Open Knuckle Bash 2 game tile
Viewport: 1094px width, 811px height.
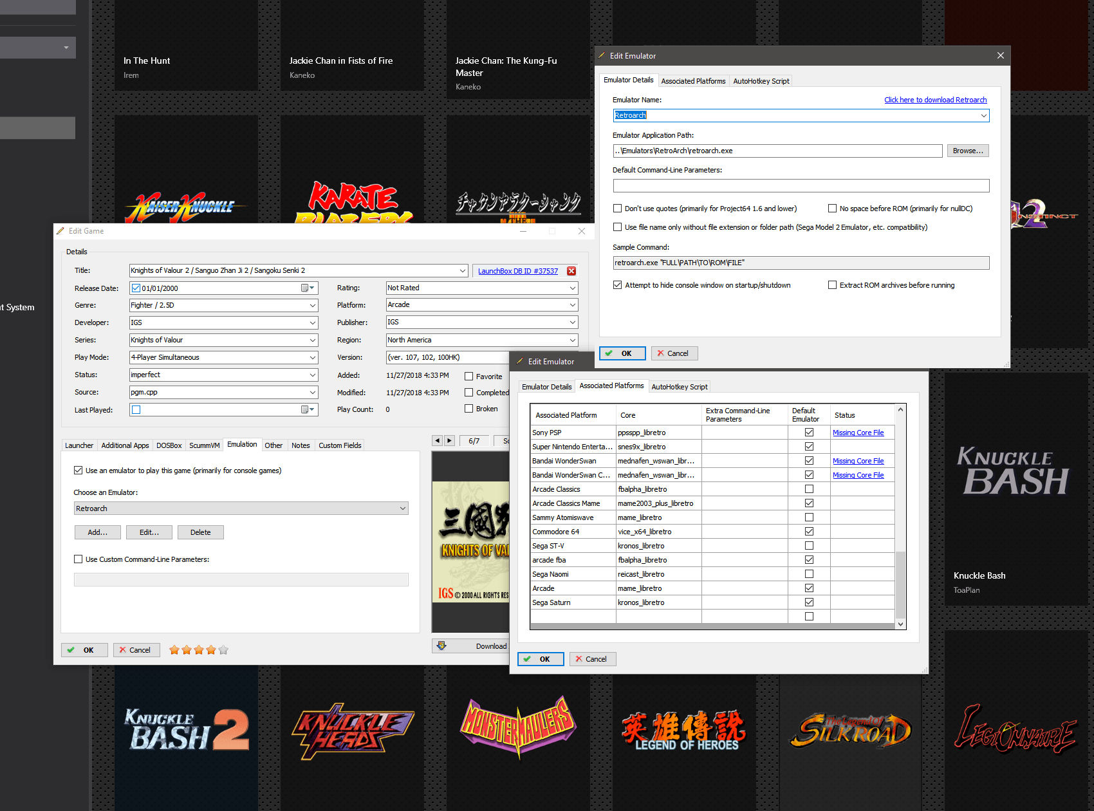[x=187, y=738]
